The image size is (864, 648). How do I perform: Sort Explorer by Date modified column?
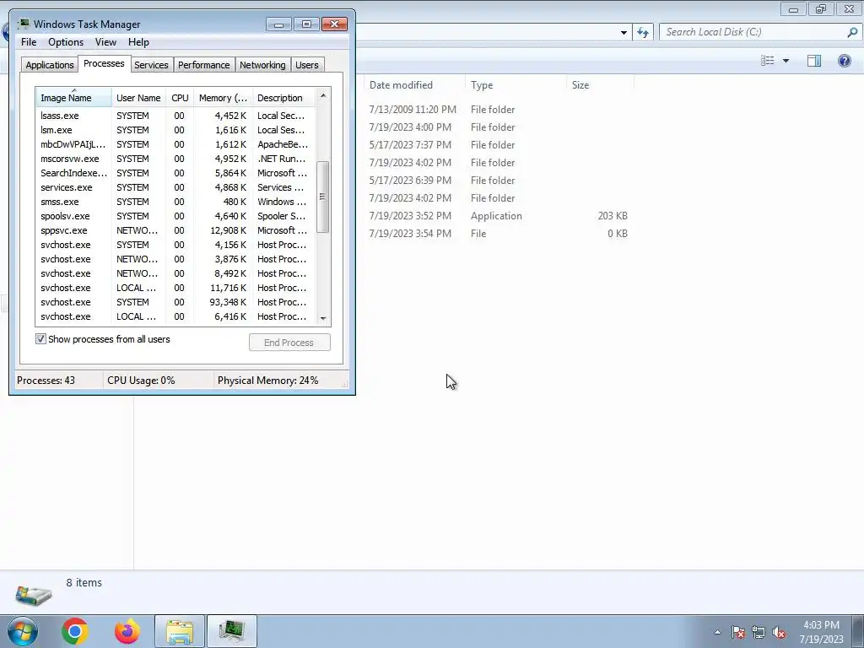tap(414, 85)
